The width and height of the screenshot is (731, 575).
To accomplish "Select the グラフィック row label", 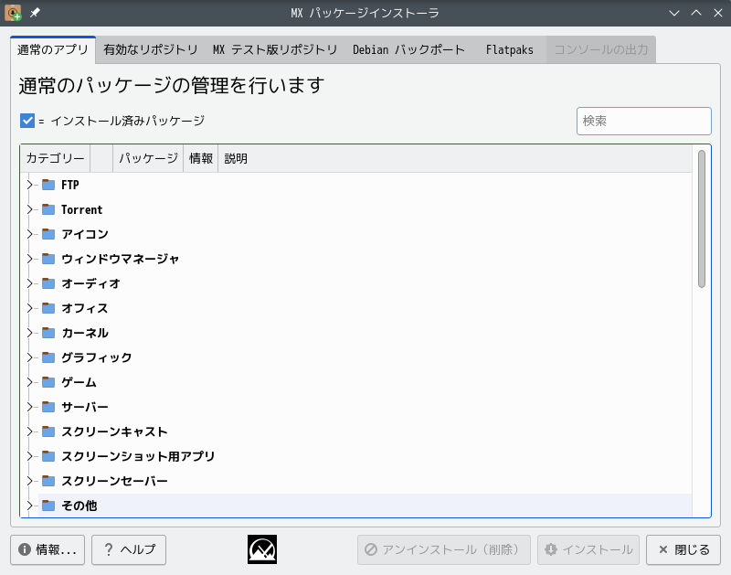I will click(x=97, y=357).
